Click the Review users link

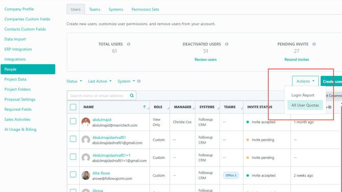click(206, 60)
